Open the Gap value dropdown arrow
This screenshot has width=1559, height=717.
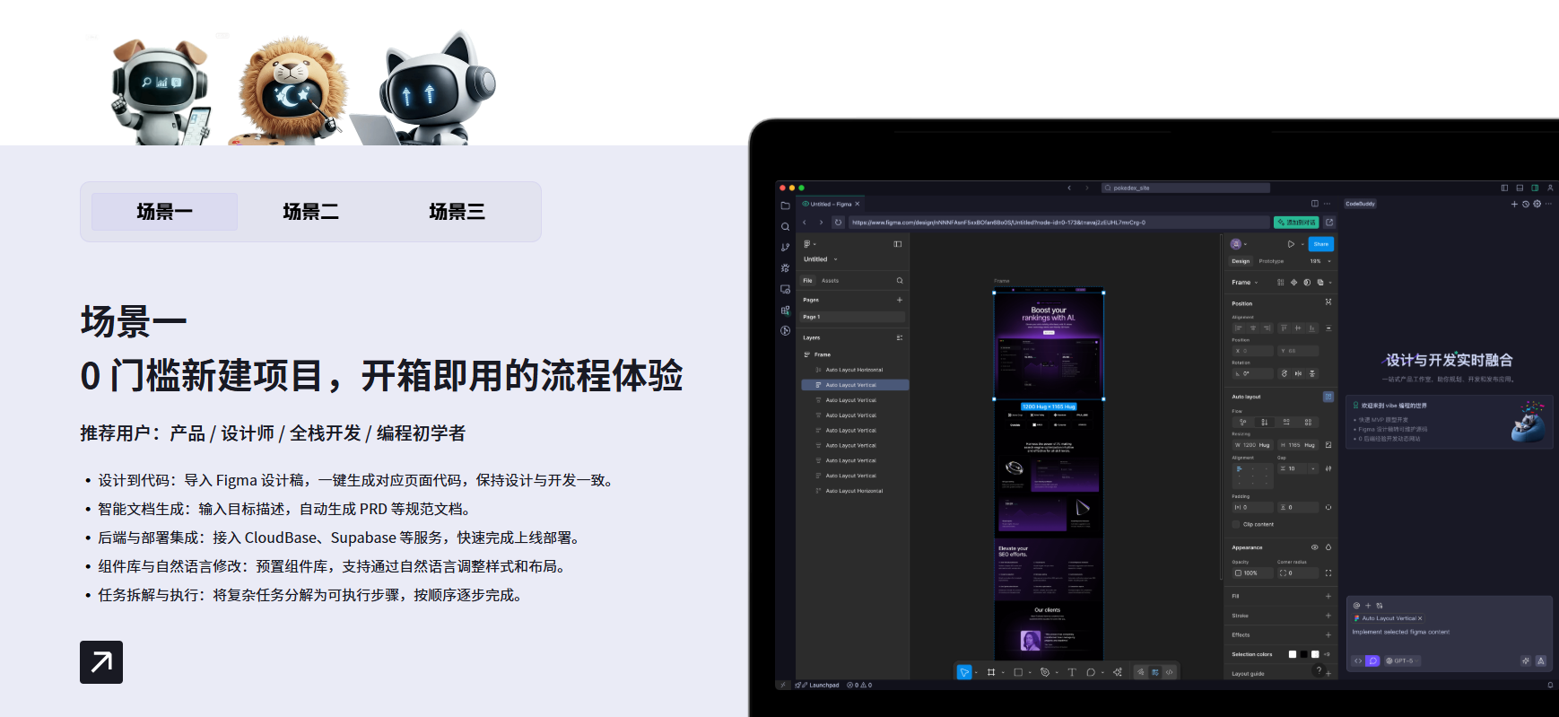tap(1314, 468)
